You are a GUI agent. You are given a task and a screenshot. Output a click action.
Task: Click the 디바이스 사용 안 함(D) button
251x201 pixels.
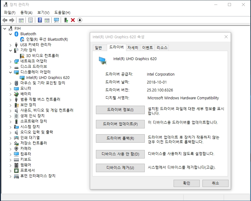click(x=120, y=154)
